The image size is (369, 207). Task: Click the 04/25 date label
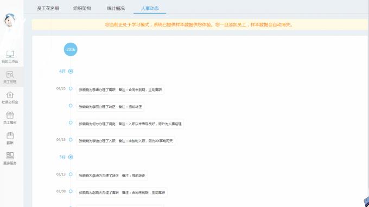tap(61, 88)
